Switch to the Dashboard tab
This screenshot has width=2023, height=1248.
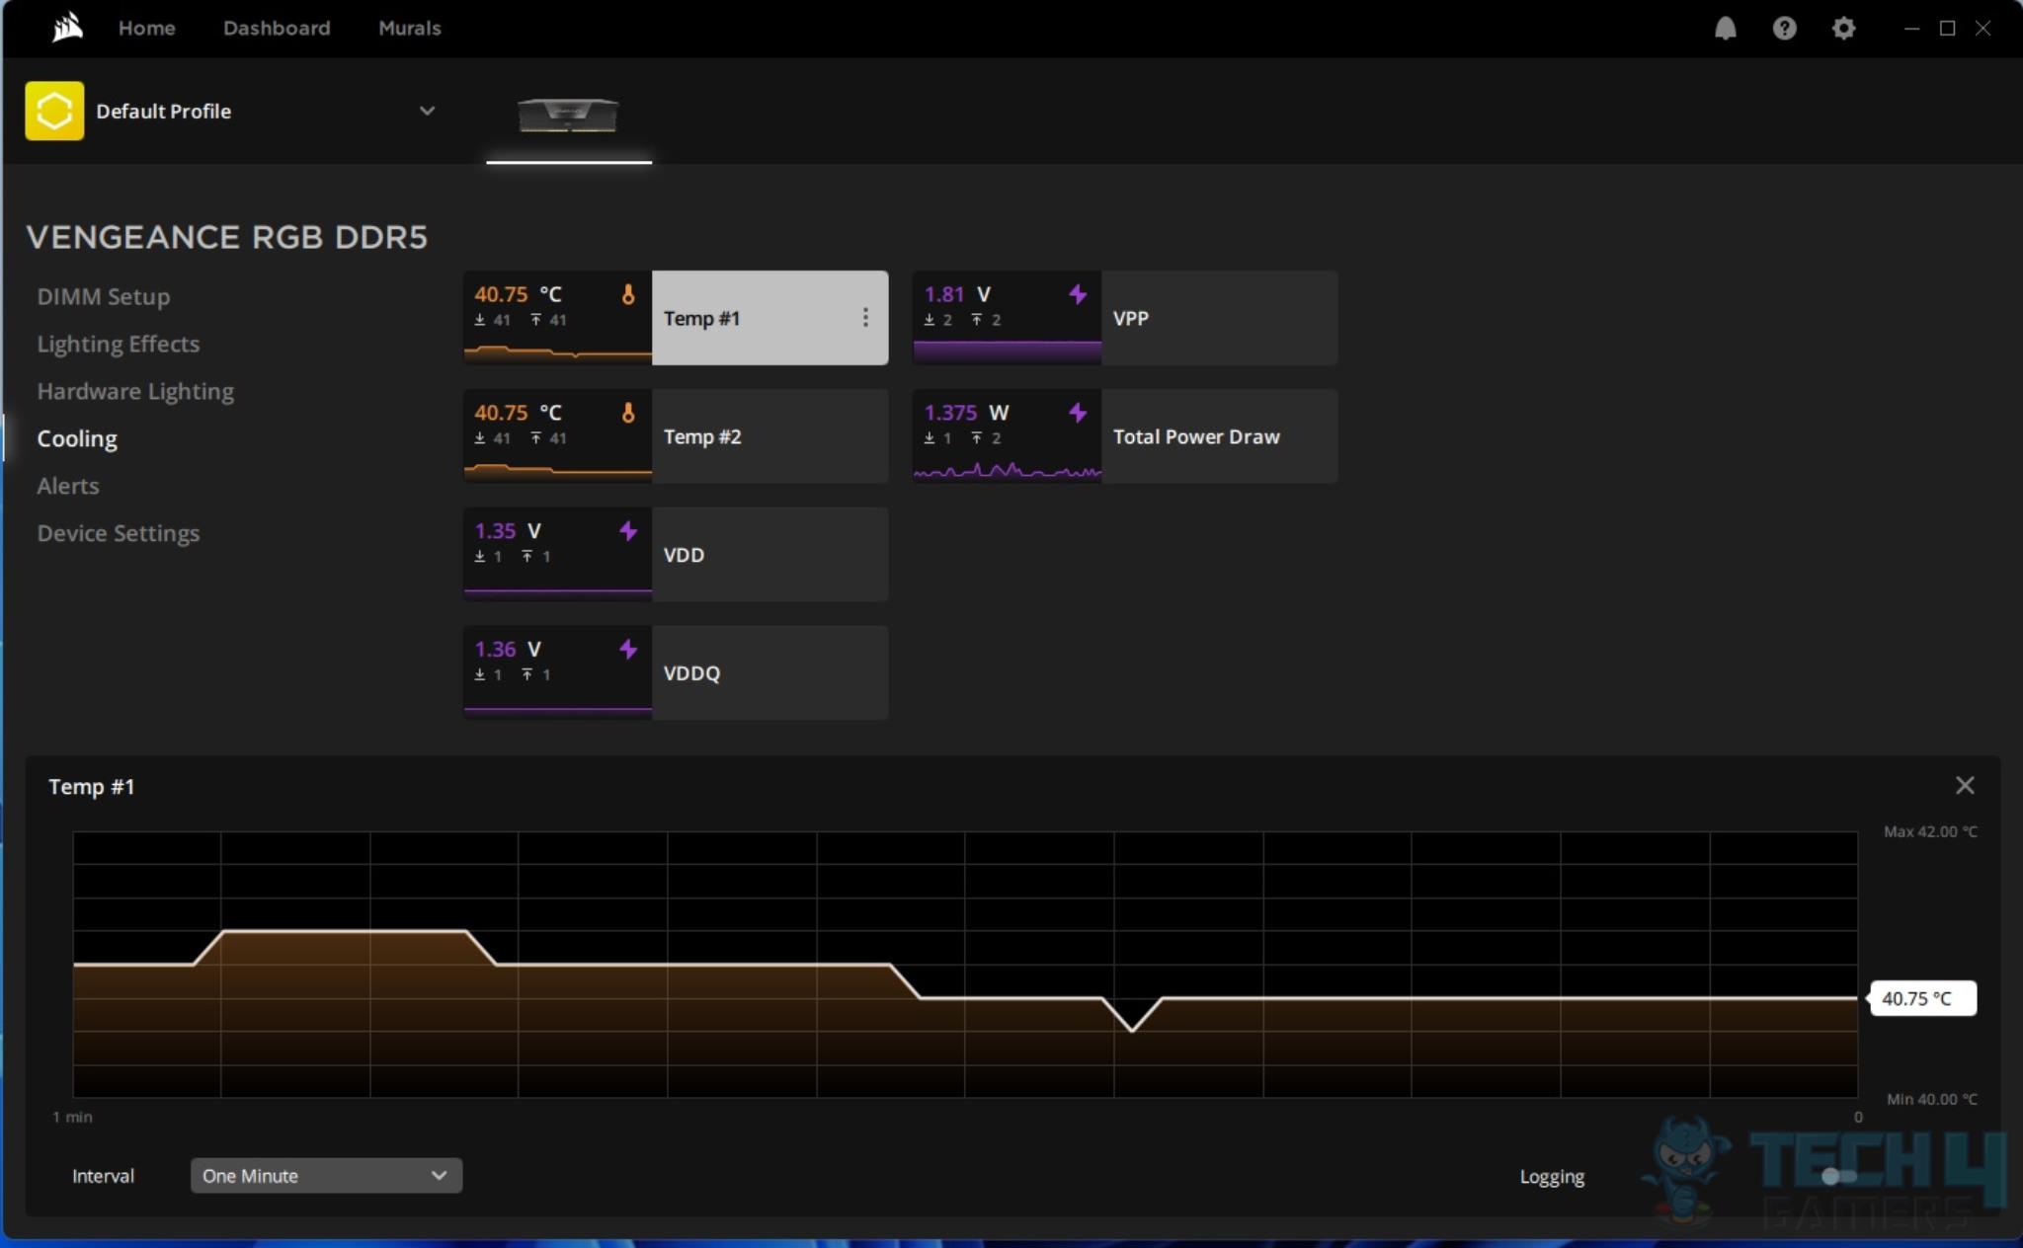(x=277, y=28)
